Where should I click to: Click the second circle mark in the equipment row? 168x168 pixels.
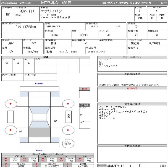coord(18,63)
